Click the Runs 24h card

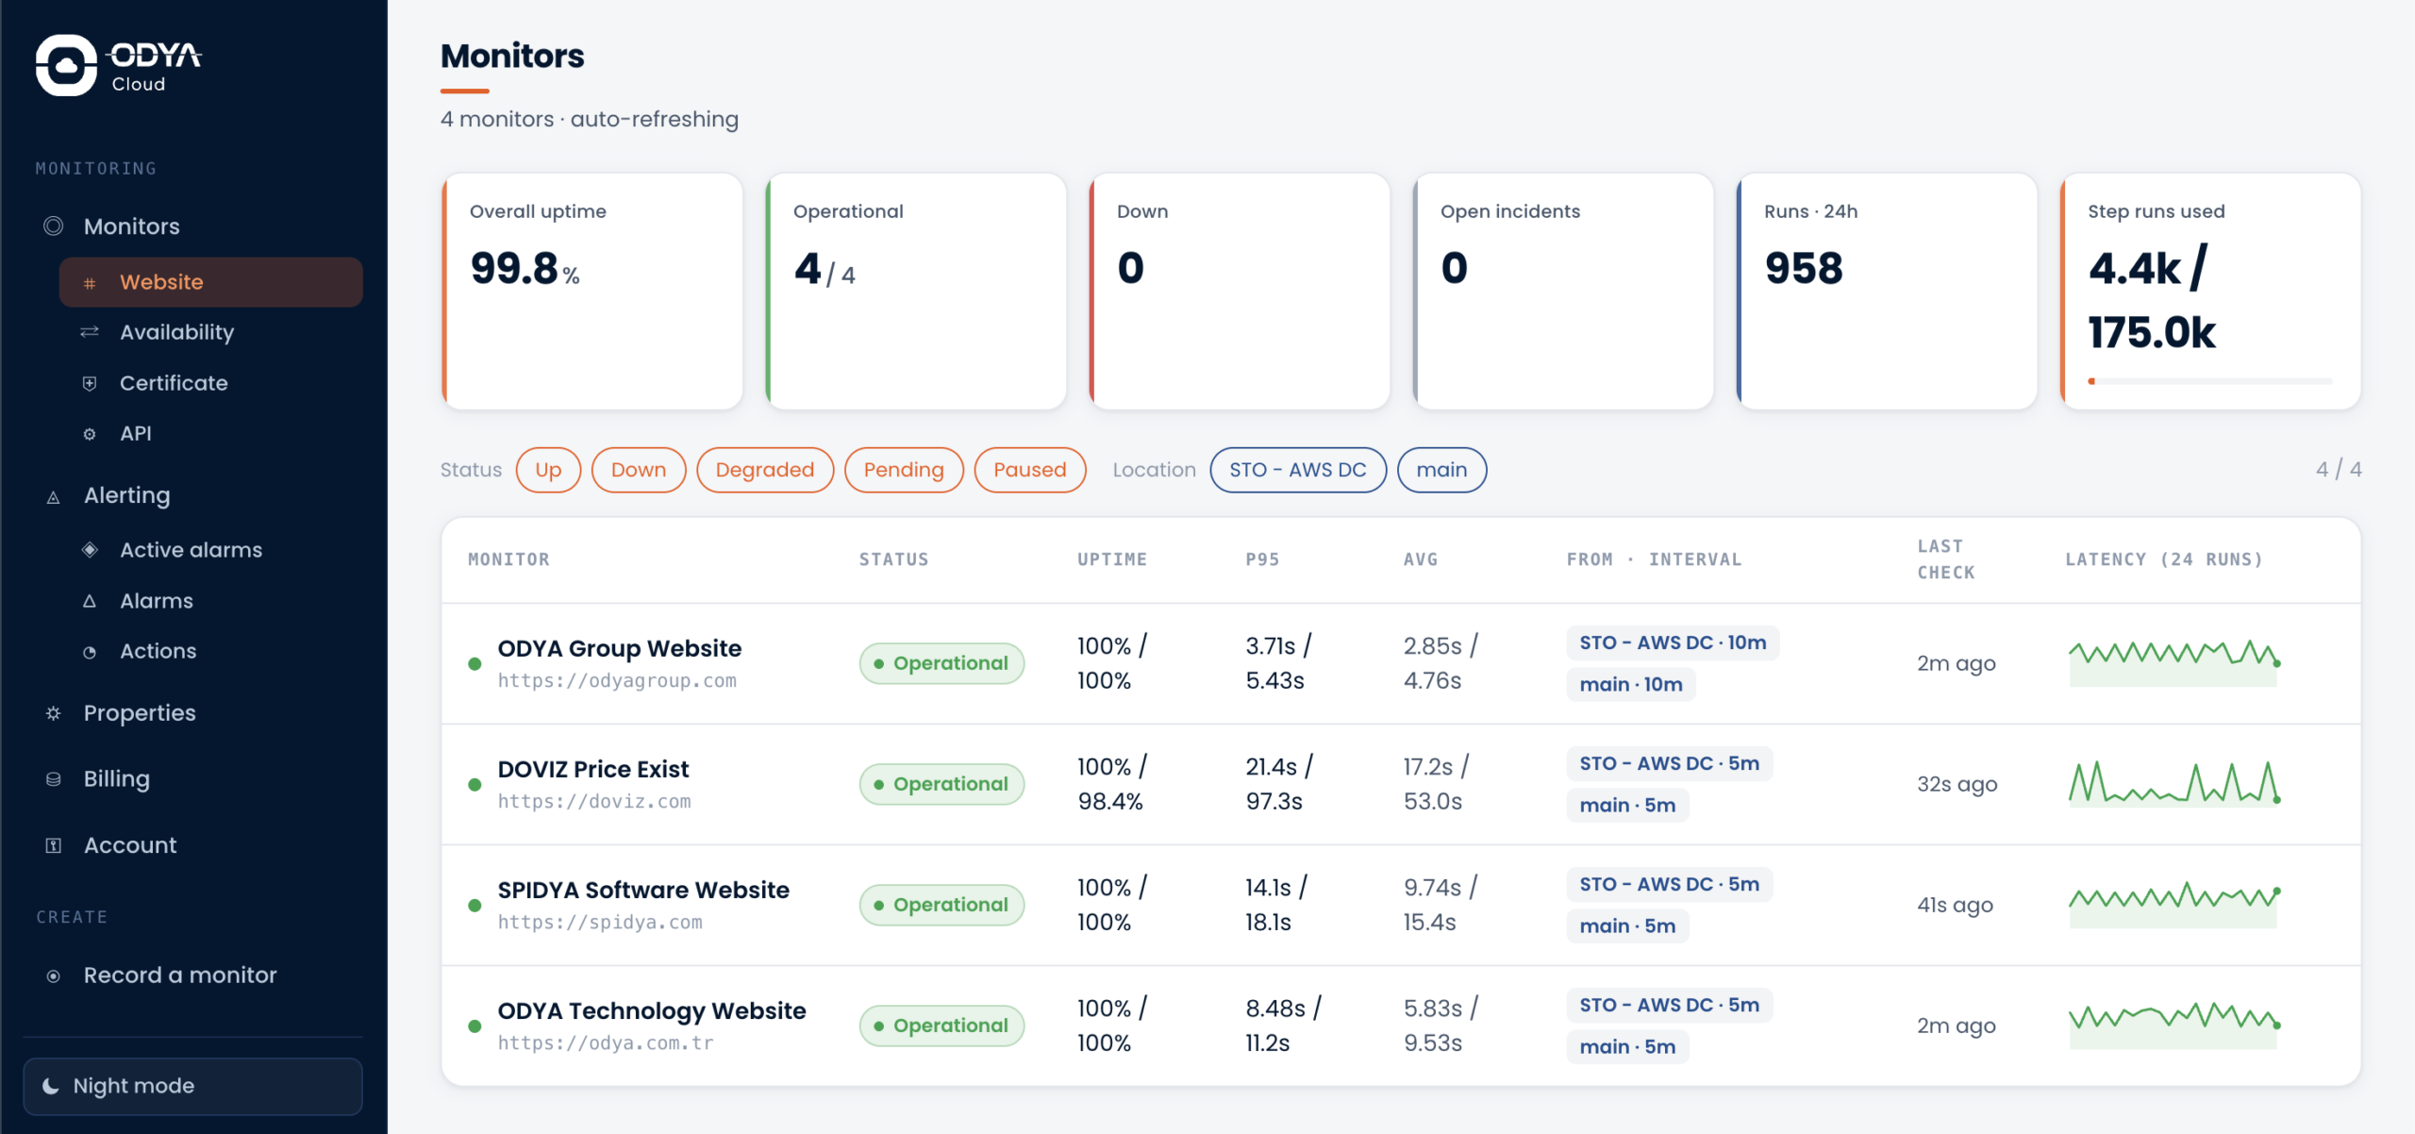(1887, 291)
